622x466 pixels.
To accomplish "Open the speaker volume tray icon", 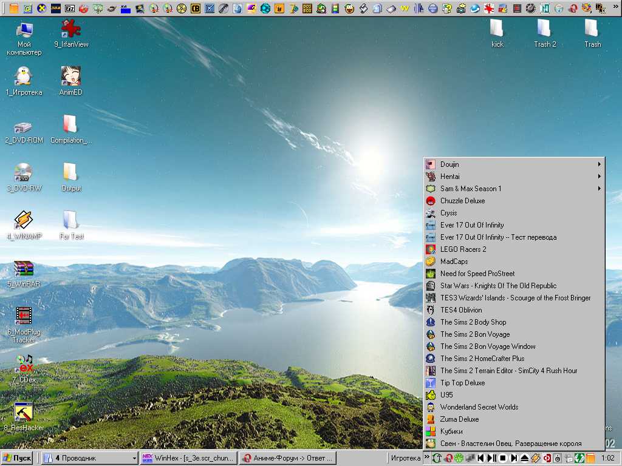I will tap(558, 458).
